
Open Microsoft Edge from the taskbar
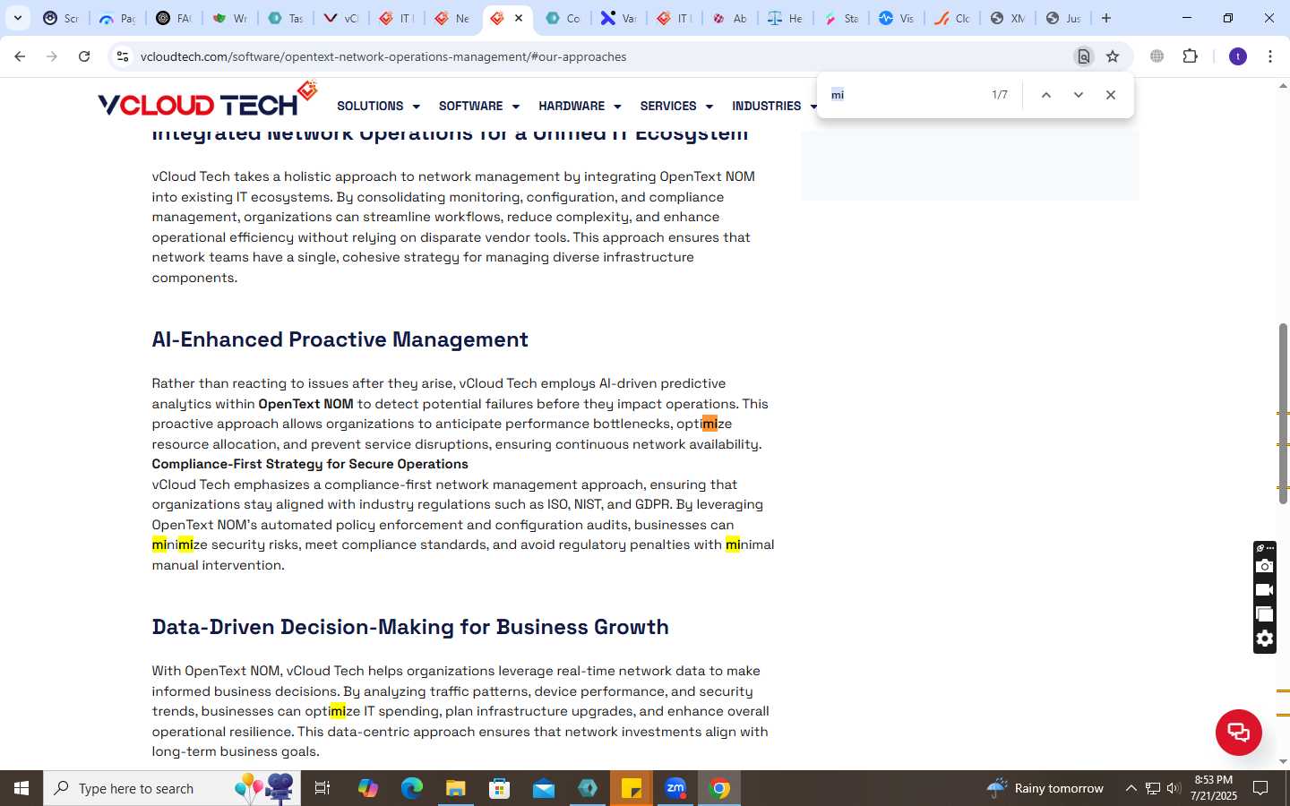point(412,788)
